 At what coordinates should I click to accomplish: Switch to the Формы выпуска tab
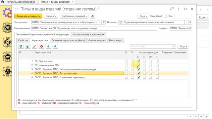click(x=97, y=40)
